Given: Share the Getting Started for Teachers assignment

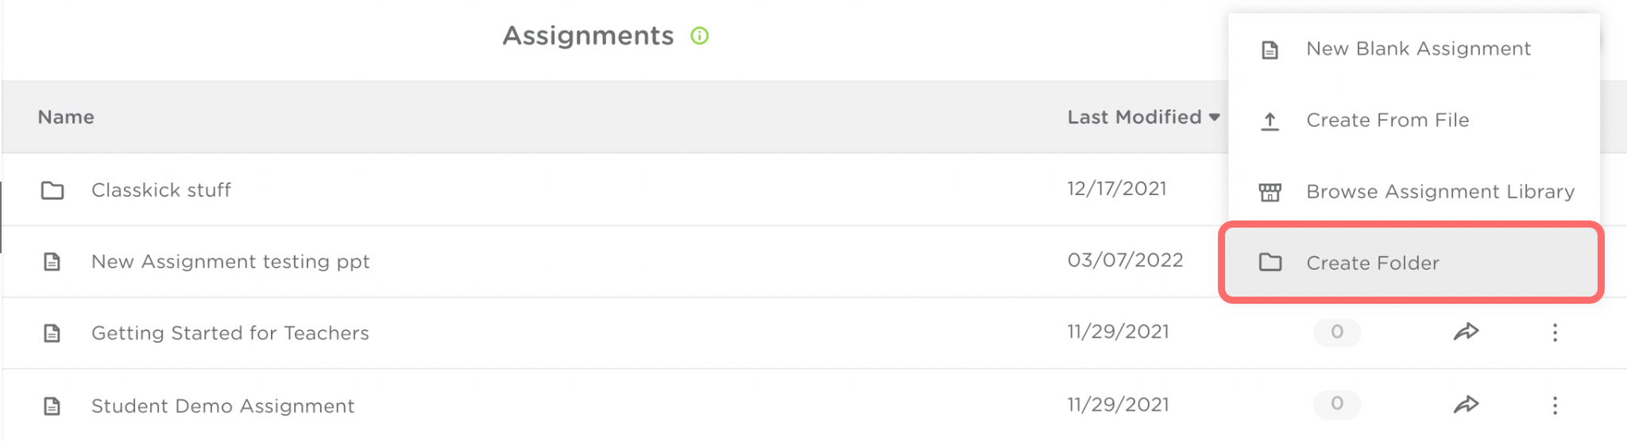Looking at the screenshot, I should point(1466,332).
